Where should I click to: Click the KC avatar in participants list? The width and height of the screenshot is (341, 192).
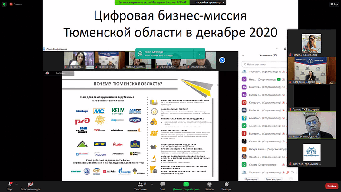[x=244, y=95]
